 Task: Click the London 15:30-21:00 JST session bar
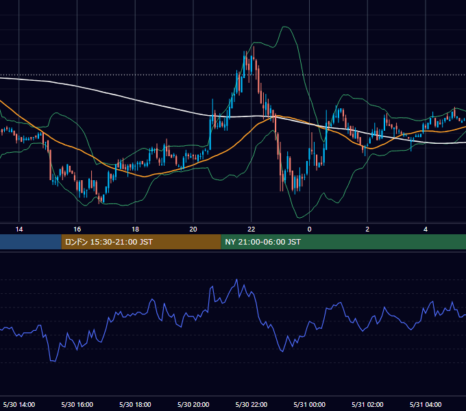tap(141, 242)
